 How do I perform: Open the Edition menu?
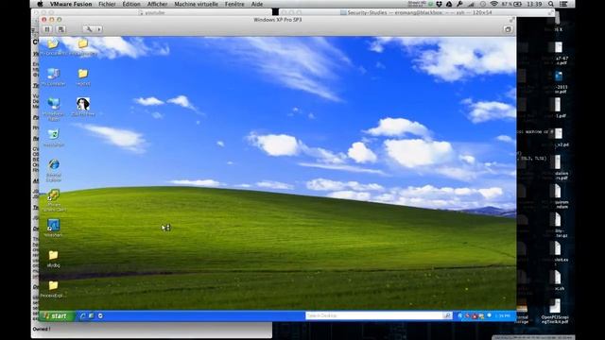tap(131, 4)
